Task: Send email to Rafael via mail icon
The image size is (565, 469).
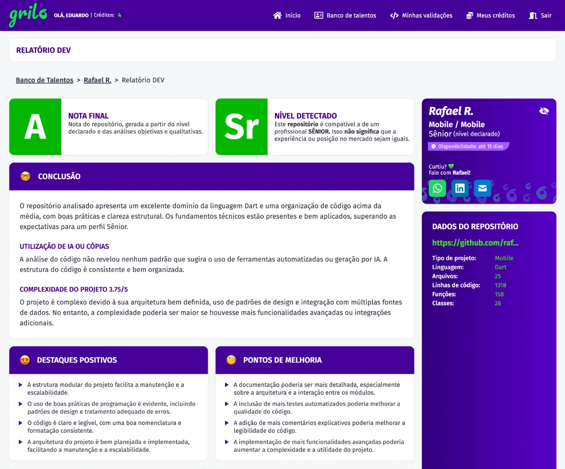Action: tap(483, 188)
